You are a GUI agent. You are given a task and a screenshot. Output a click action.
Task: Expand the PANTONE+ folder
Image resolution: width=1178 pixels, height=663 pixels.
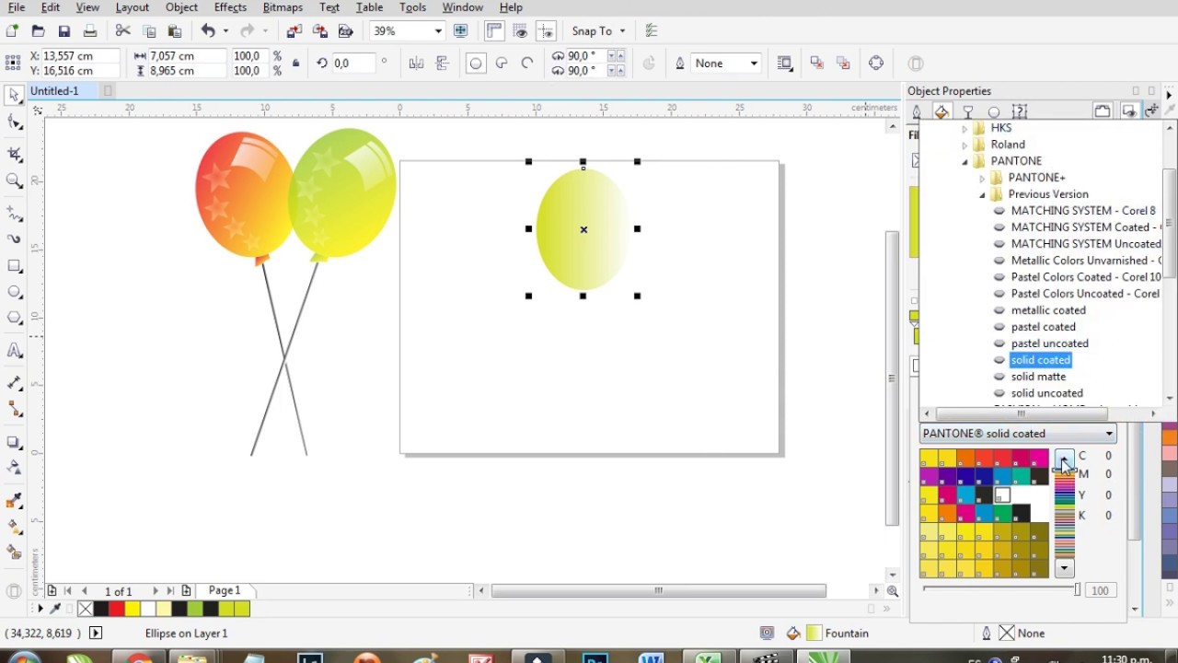coord(982,178)
